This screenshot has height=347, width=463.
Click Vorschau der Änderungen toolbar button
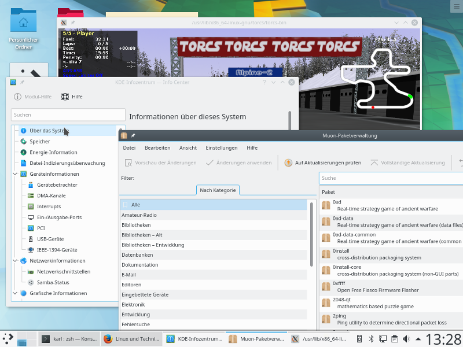[161, 163]
